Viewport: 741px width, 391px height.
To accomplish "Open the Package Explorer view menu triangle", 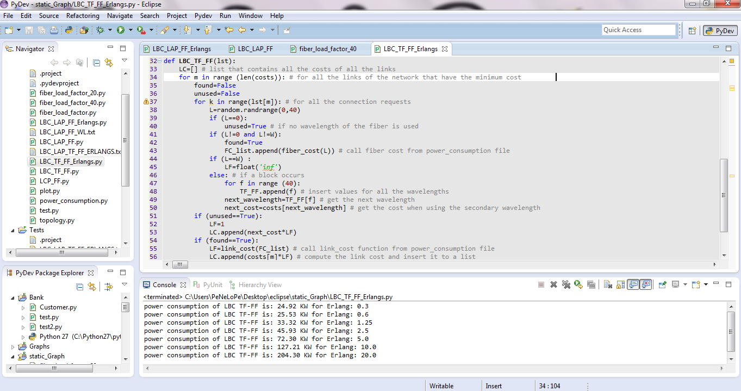I will coord(124,284).
